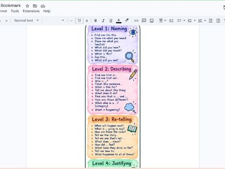Screen dimensions: 225x169
Task: Open the text color picker
Action: click(118, 21)
